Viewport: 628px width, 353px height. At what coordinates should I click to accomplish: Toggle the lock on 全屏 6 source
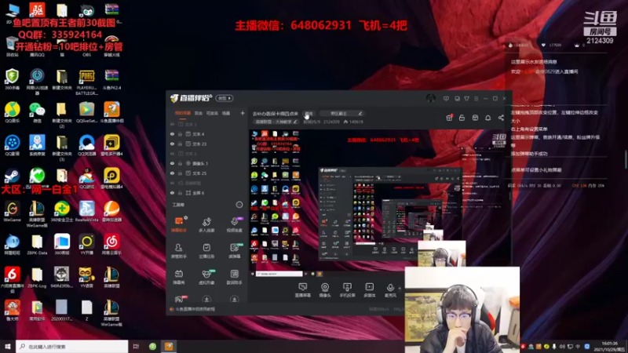click(181, 193)
